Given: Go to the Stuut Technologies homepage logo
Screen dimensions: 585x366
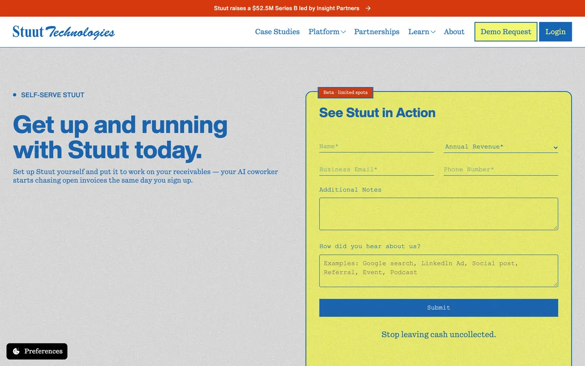Looking at the screenshot, I should (x=64, y=32).
